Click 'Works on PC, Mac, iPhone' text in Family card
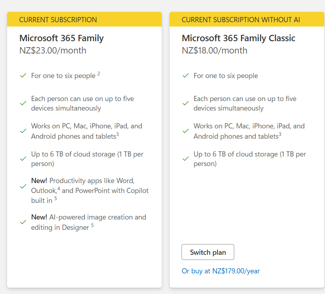The height and width of the screenshot is (294, 325). click(87, 131)
